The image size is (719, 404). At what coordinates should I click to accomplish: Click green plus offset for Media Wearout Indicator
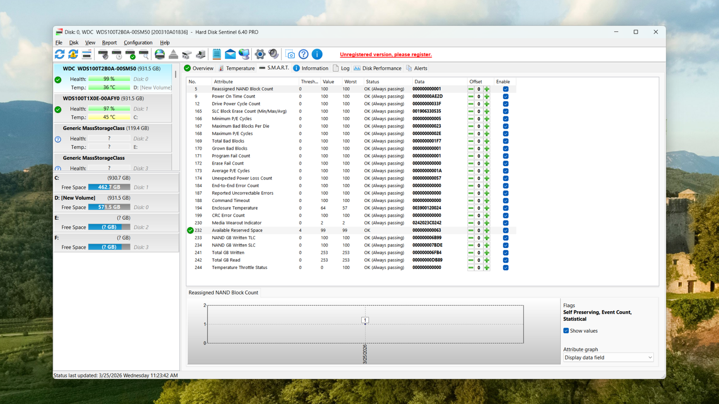(x=487, y=223)
